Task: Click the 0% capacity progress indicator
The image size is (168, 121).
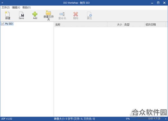Action: [128, 119]
